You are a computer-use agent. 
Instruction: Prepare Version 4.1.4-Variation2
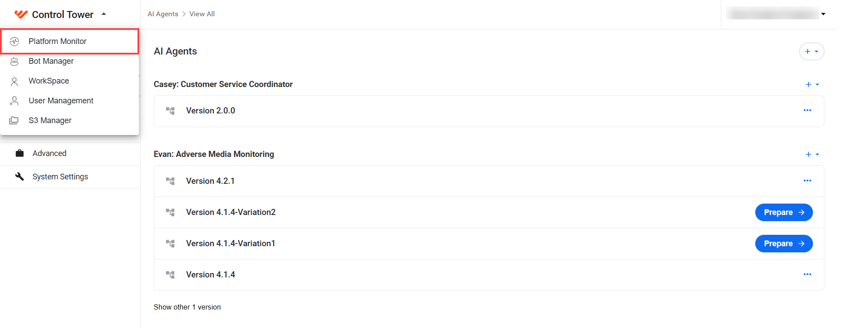pos(784,212)
